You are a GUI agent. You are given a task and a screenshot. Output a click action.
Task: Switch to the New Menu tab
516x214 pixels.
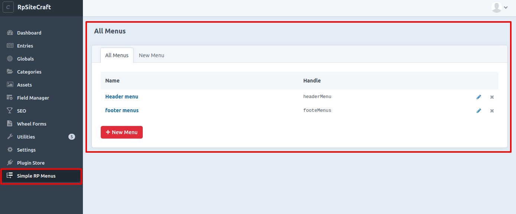click(x=151, y=55)
